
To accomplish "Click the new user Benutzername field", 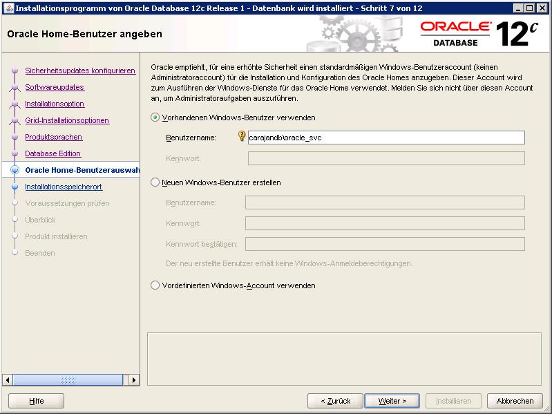I will [x=385, y=203].
